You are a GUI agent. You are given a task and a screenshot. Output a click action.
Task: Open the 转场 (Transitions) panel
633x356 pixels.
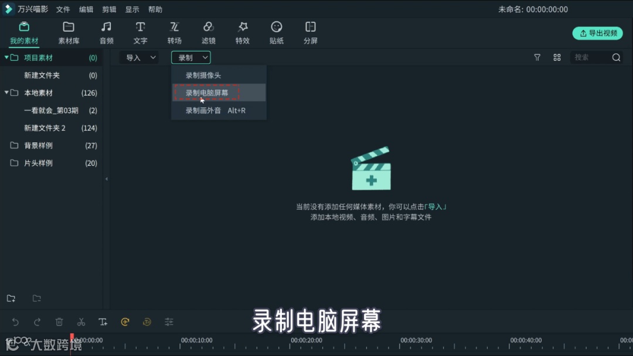pos(174,32)
